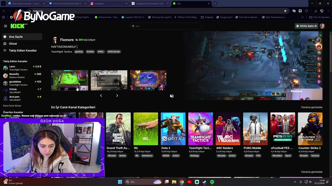332x186 pixels.
Task: Open Steam from the taskbar
Action: [x=204, y=182]
